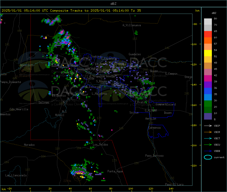Screen dimensions: 227x192
Task: Click the C_Española map label
Action: point(109,59)
